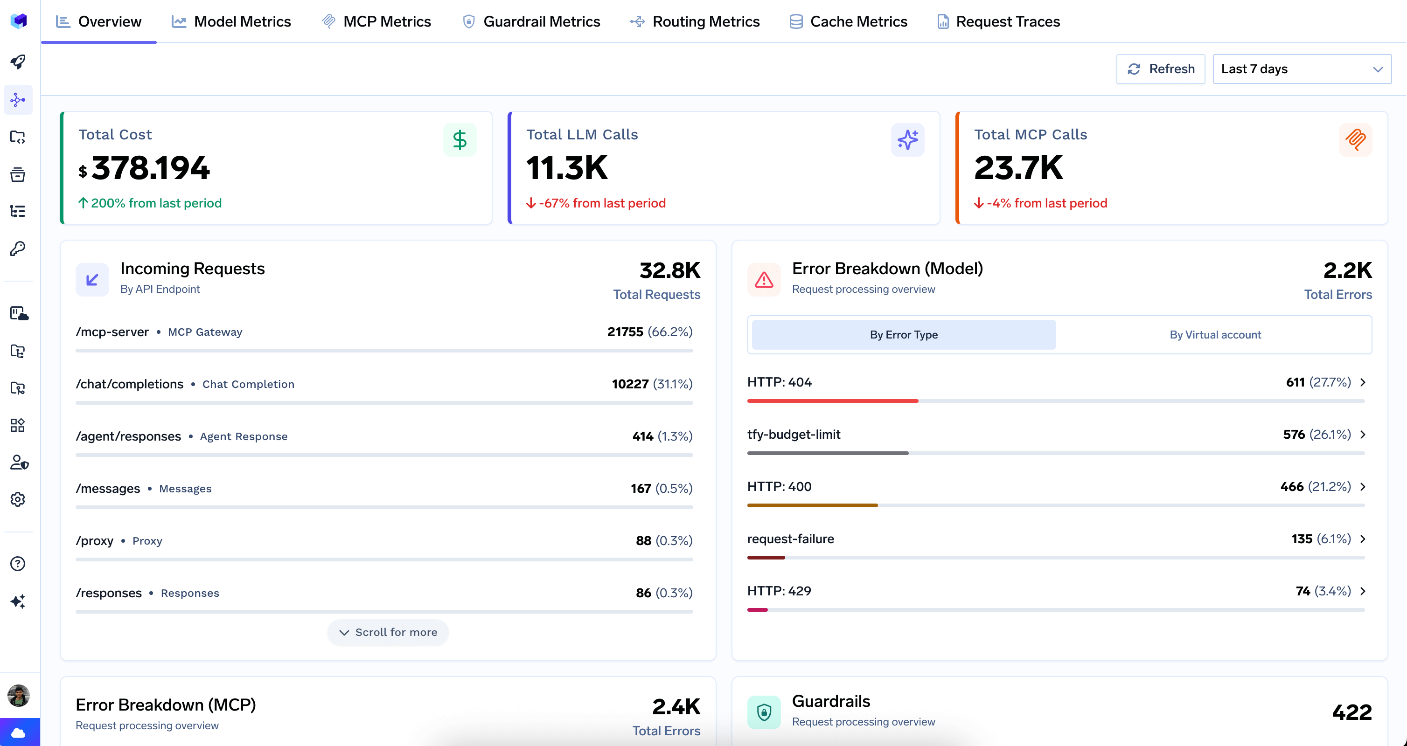Click the MCP icon on Total MCP Calls card

tap(1356, 140)
